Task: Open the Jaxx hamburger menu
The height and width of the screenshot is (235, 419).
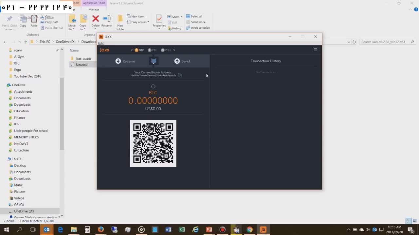Action: pyautogui.click(x=315, y=50)
